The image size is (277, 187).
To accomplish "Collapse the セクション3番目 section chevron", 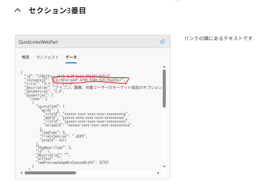I will point(18,11).
